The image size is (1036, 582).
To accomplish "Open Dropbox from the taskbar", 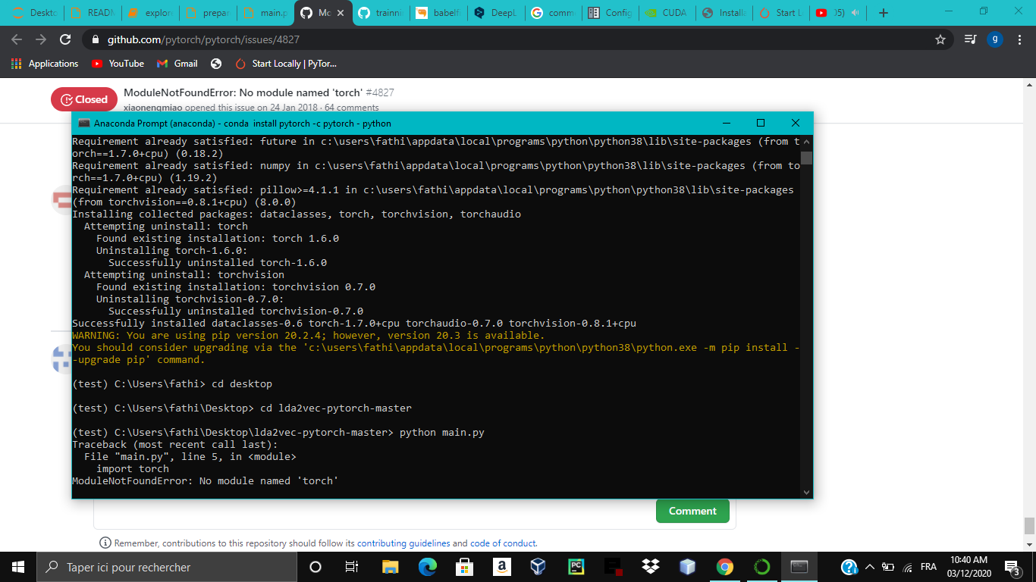I will click(x=650, y=566).
